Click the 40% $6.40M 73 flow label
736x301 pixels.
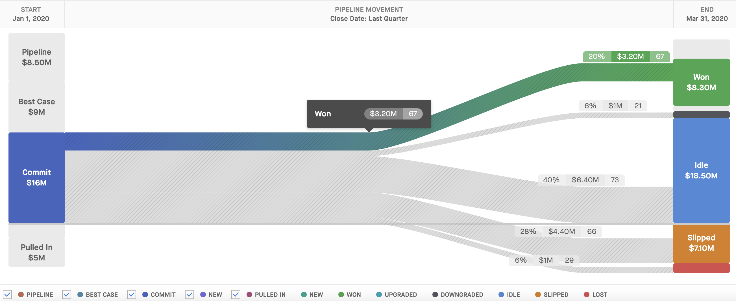tap(581, 180)
